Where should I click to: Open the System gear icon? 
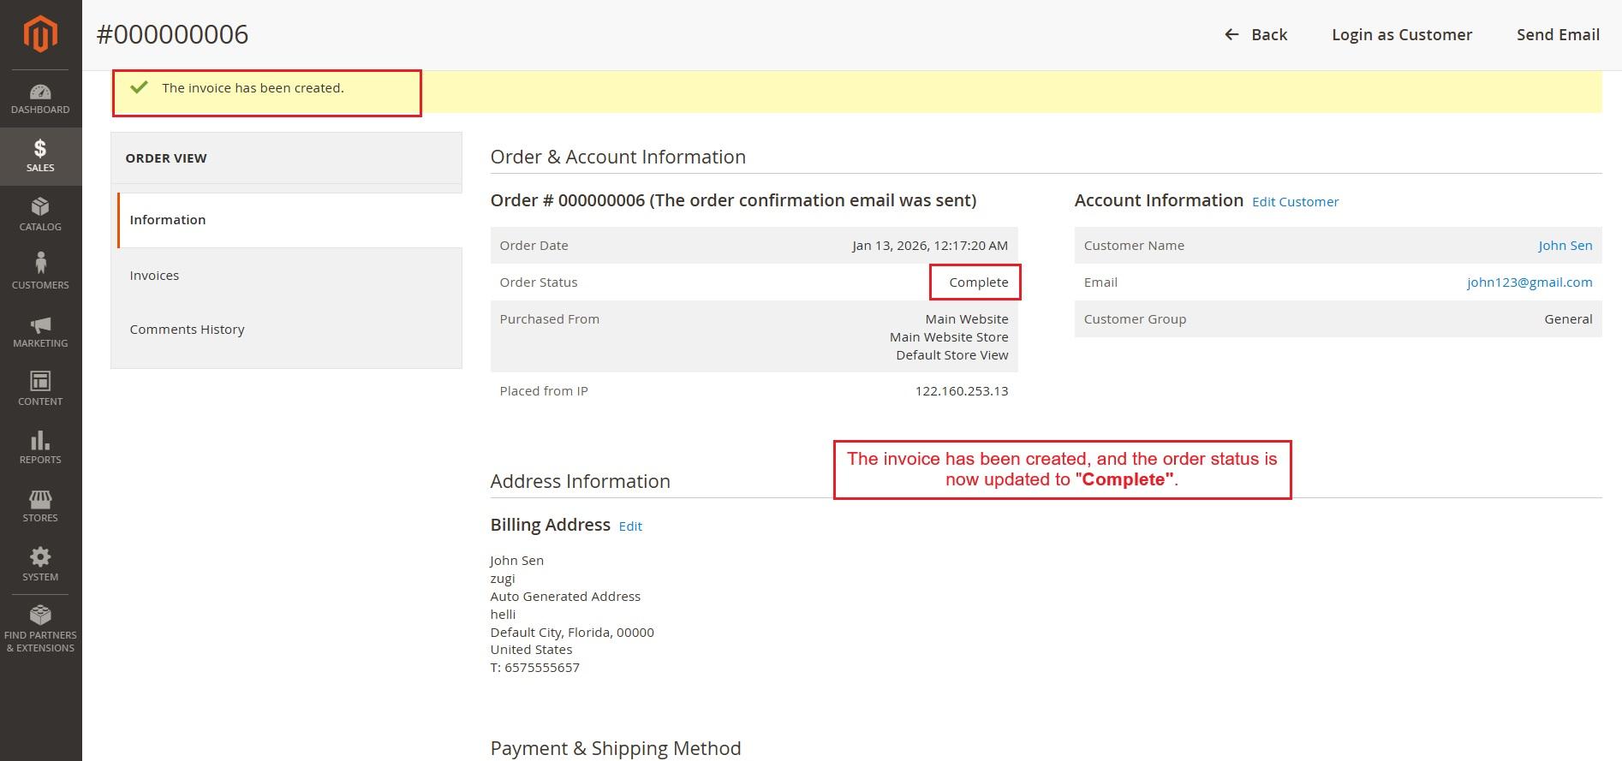(x=40, y=557)
